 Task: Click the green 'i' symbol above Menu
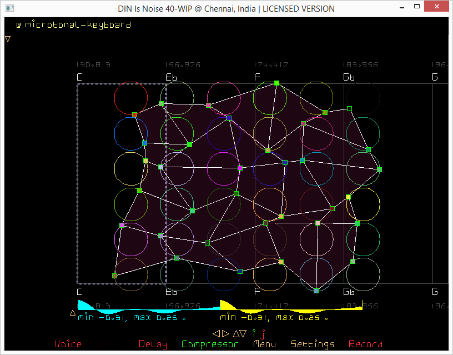click(x=254, y=333)
